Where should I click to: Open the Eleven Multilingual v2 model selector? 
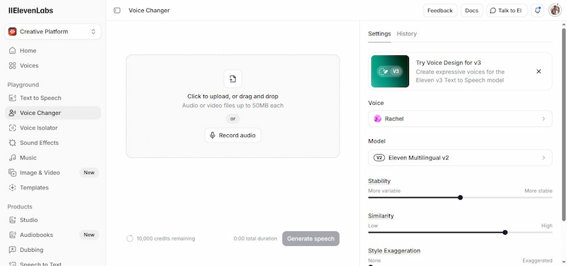pos(460,157)
